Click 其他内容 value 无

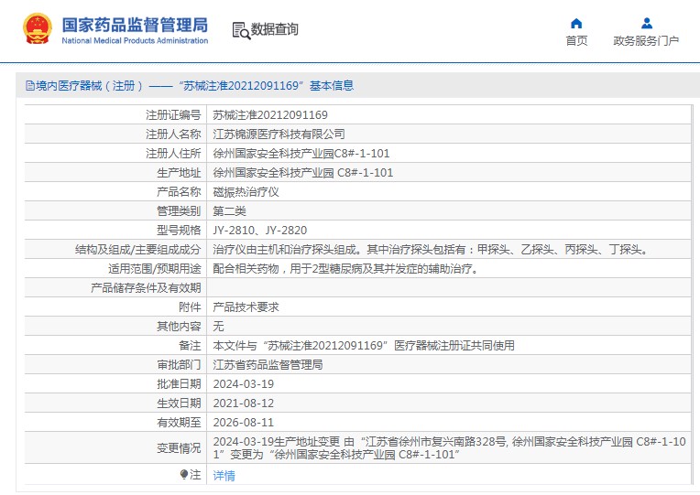[x=218, y=326]
